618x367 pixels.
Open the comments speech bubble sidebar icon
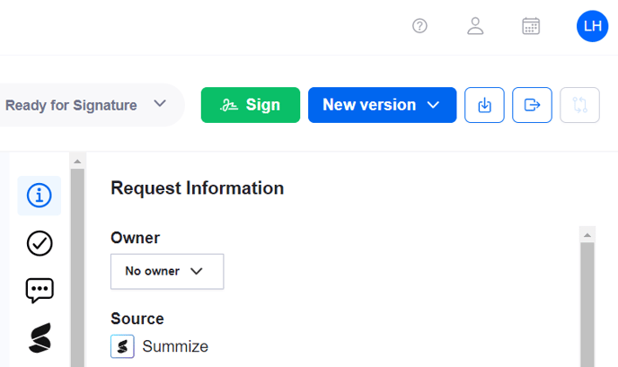point(40,290)
